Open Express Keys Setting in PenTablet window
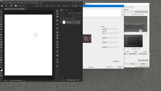This screenshot has height=91, width=161. (143, 60)
